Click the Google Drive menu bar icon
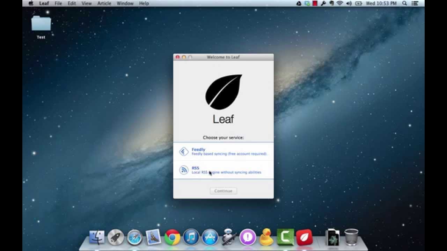The height and width of the screenshot is (251, 447). (299, 3)
